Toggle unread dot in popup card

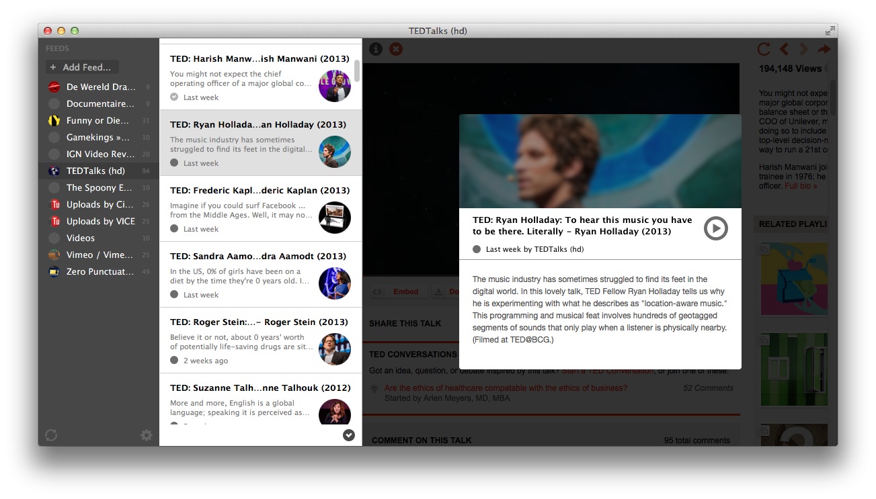click(x=477, y=249)
